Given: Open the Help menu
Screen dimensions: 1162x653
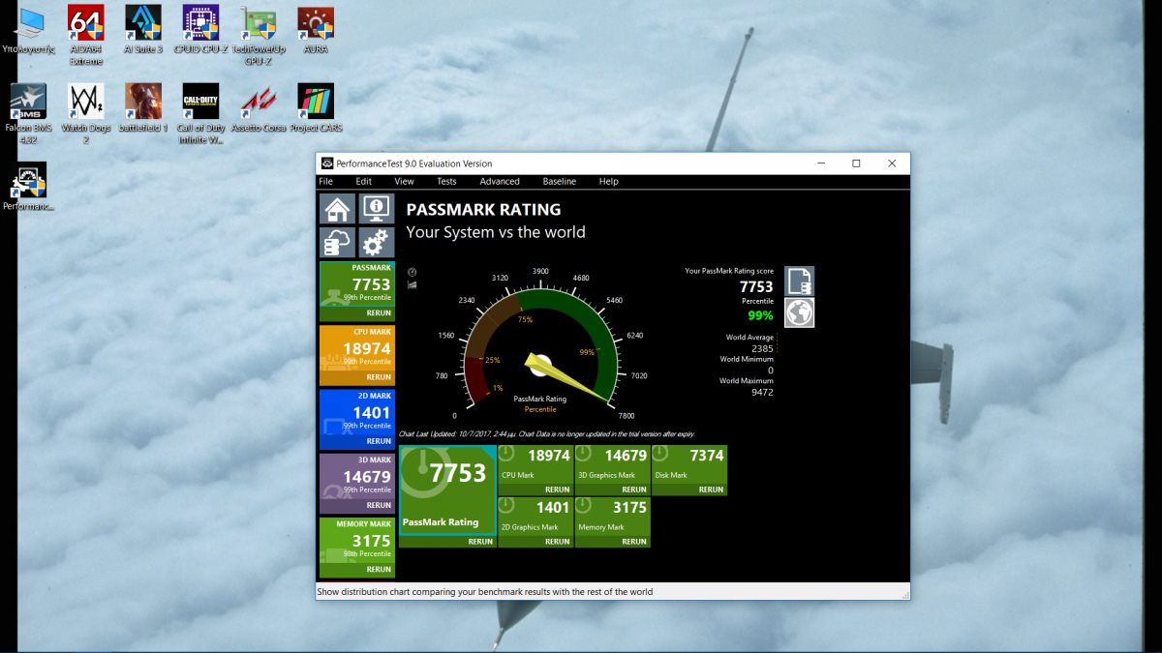Looking at the screenshot, I should pos(608,181).
